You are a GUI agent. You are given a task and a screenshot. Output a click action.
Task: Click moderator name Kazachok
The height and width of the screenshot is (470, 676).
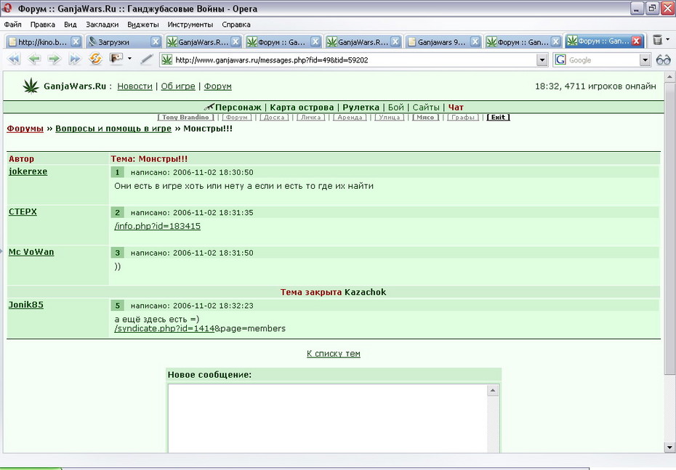pos(366,292)
